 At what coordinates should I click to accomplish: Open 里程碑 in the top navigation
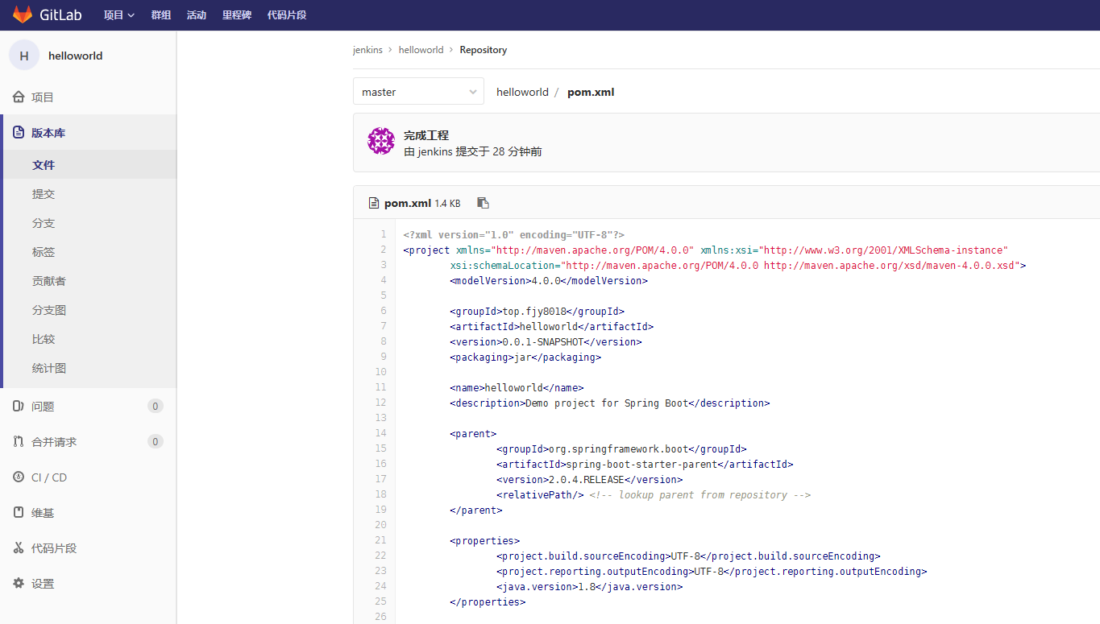pos(237,15)
